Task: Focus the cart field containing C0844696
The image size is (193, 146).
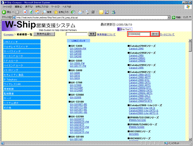Action: [x=139, y=34]
